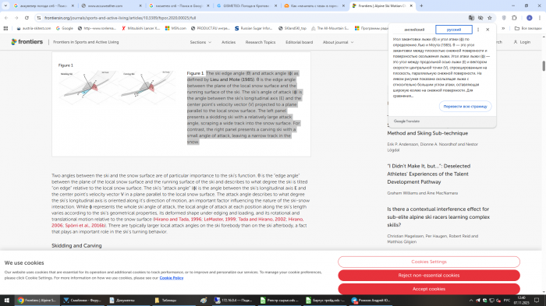Reject non-essential cookies
The height and width of the screenshot is (306, 546).
(x=429, y=276)
